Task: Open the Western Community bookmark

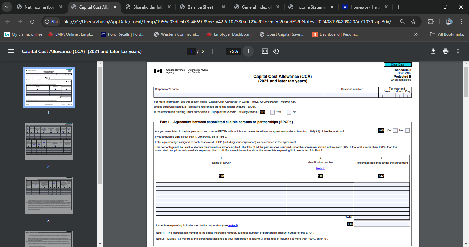Action: pos(176,34)
